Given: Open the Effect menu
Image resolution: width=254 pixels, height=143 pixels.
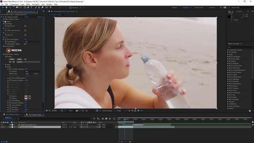Looking at the screenshot, I should pyautogui.click(x=28, y=4).
